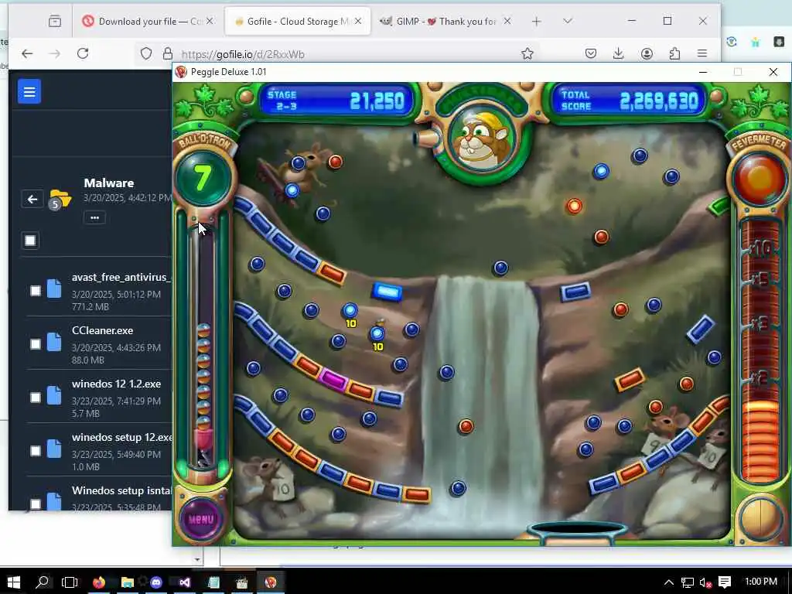Viewport: 792px width, 594px height.
Task: Check the CCleaner.exe checkbox
Action: point(36,344)
